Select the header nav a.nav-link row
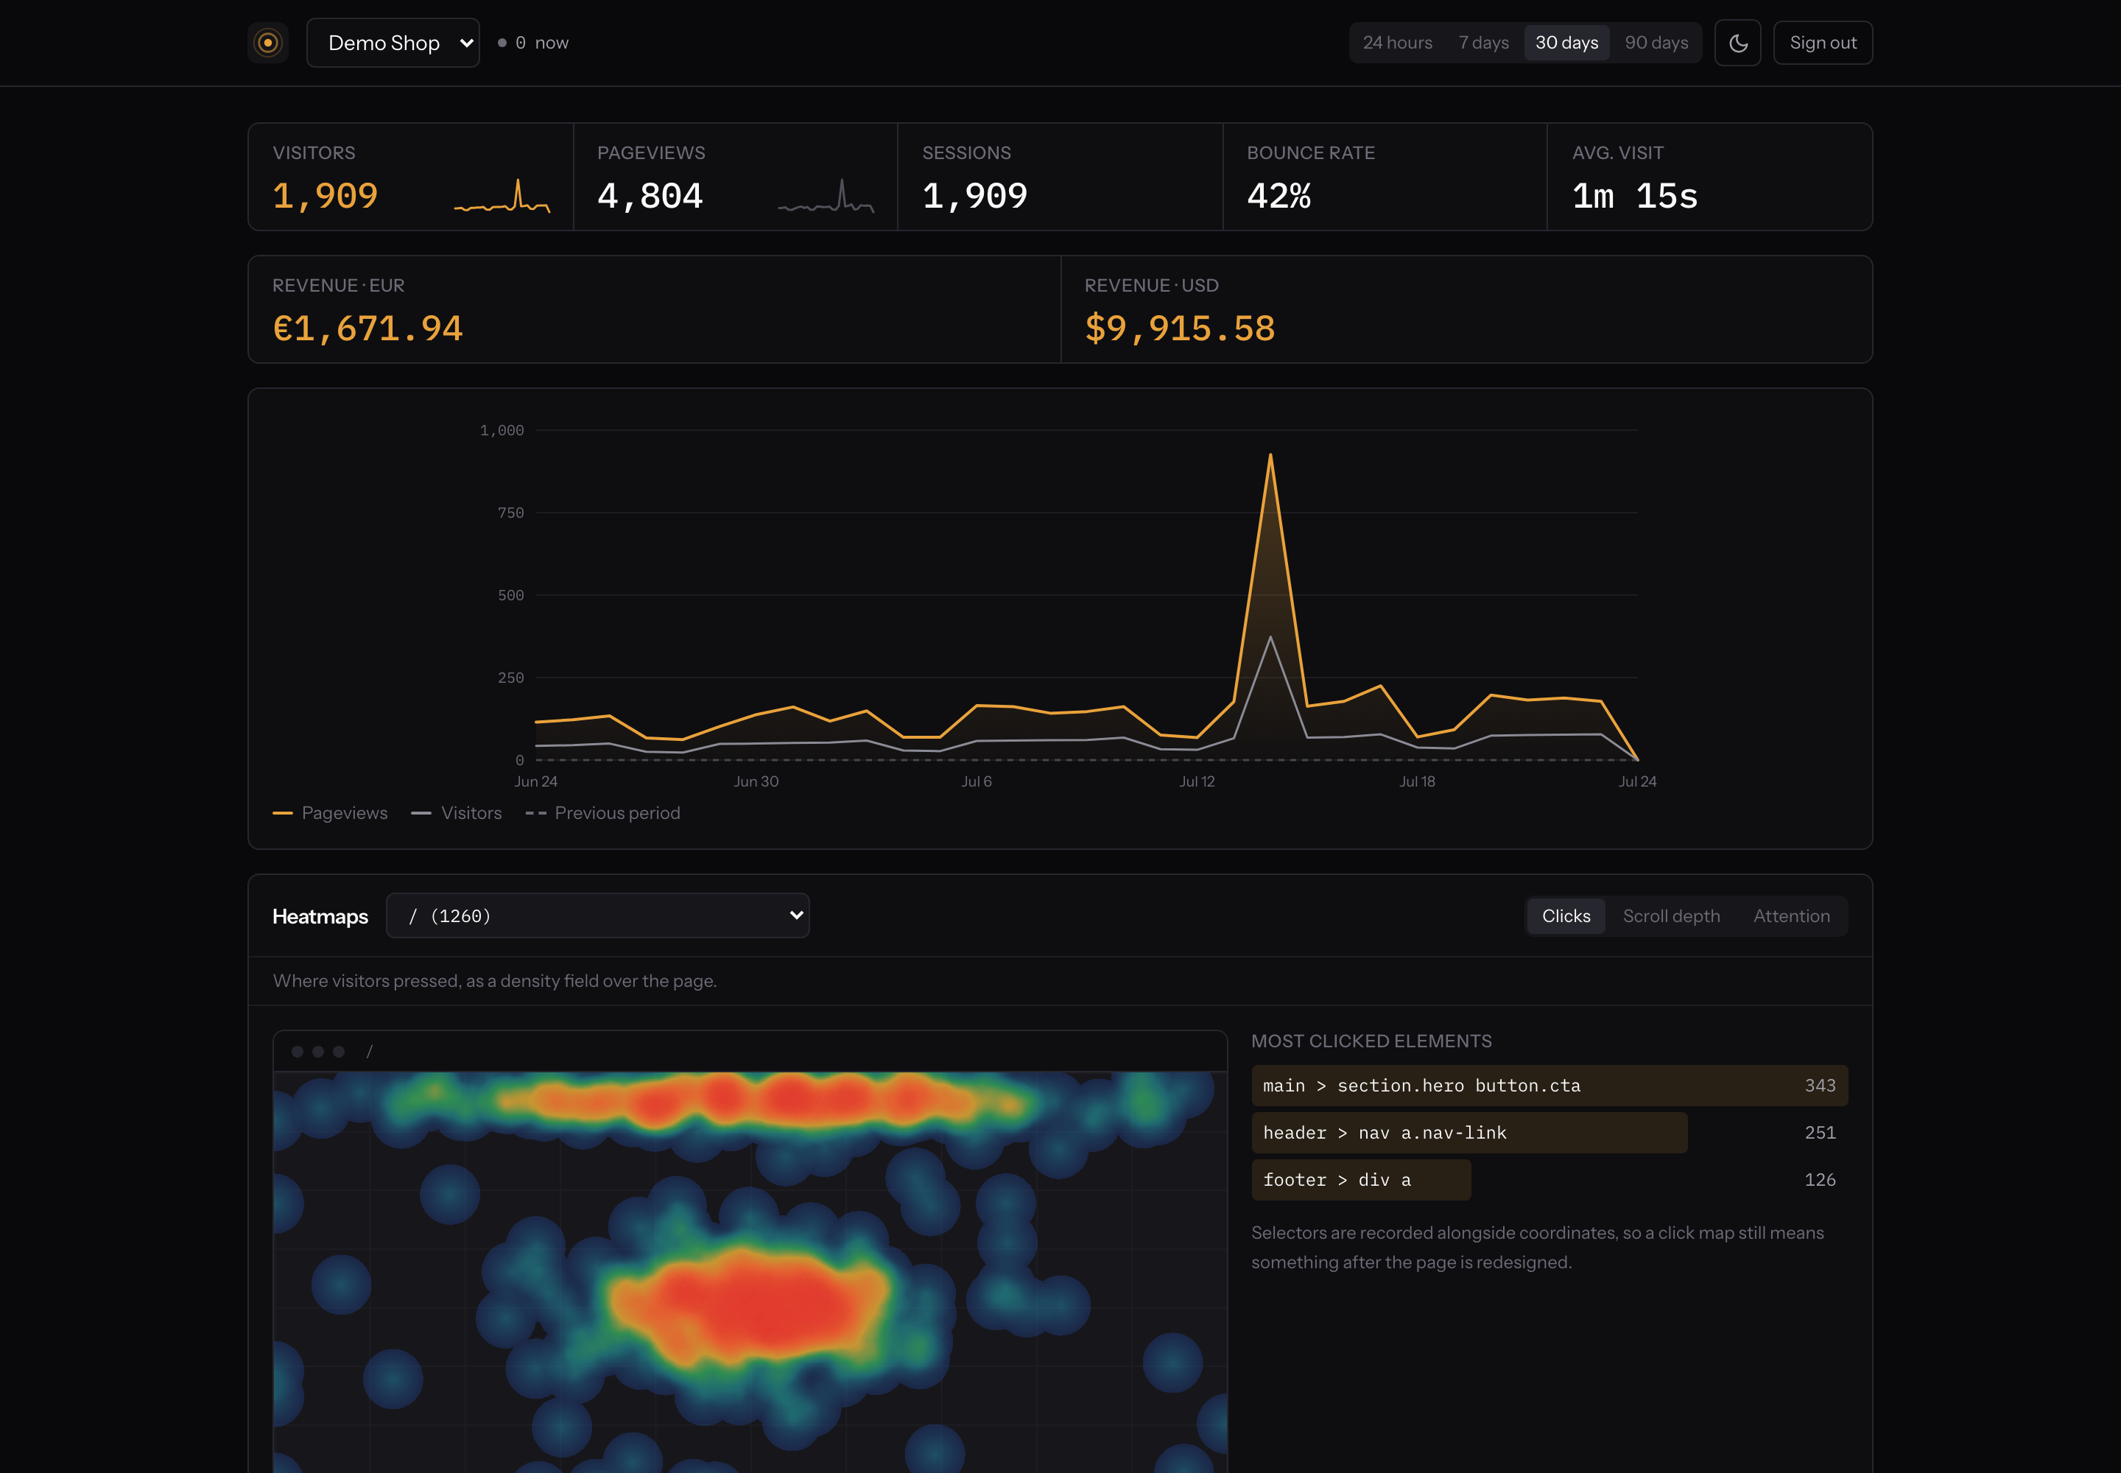 pyautogui.click(x=1549, y=1133)
